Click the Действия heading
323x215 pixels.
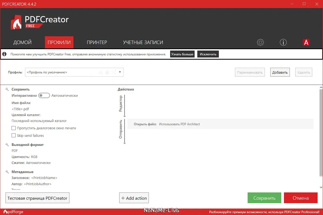pyautogui.click(x=126, y=89)
